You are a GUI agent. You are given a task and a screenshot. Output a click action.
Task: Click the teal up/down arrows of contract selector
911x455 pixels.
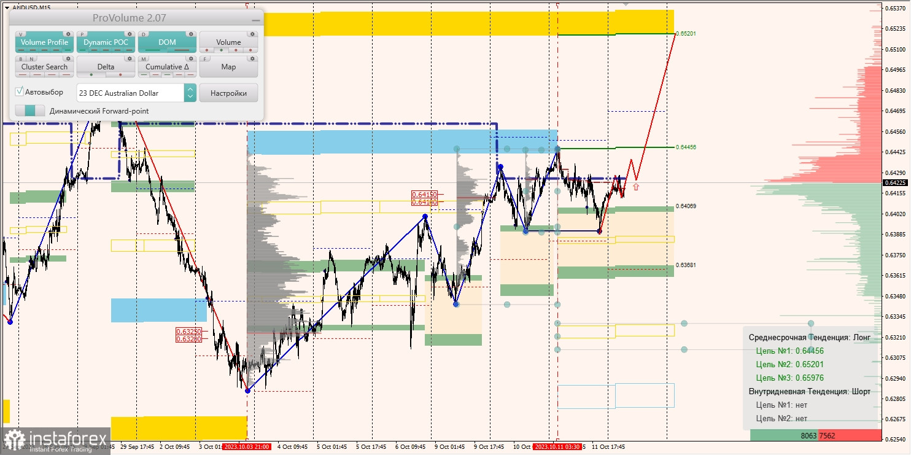pyautogui.click(x=190, y=93)
